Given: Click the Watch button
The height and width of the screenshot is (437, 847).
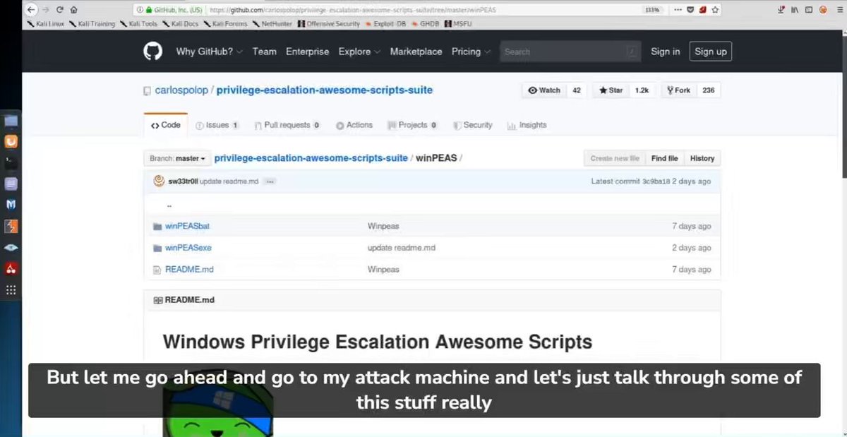Looking at the screenshot, I should click(544, 90).
